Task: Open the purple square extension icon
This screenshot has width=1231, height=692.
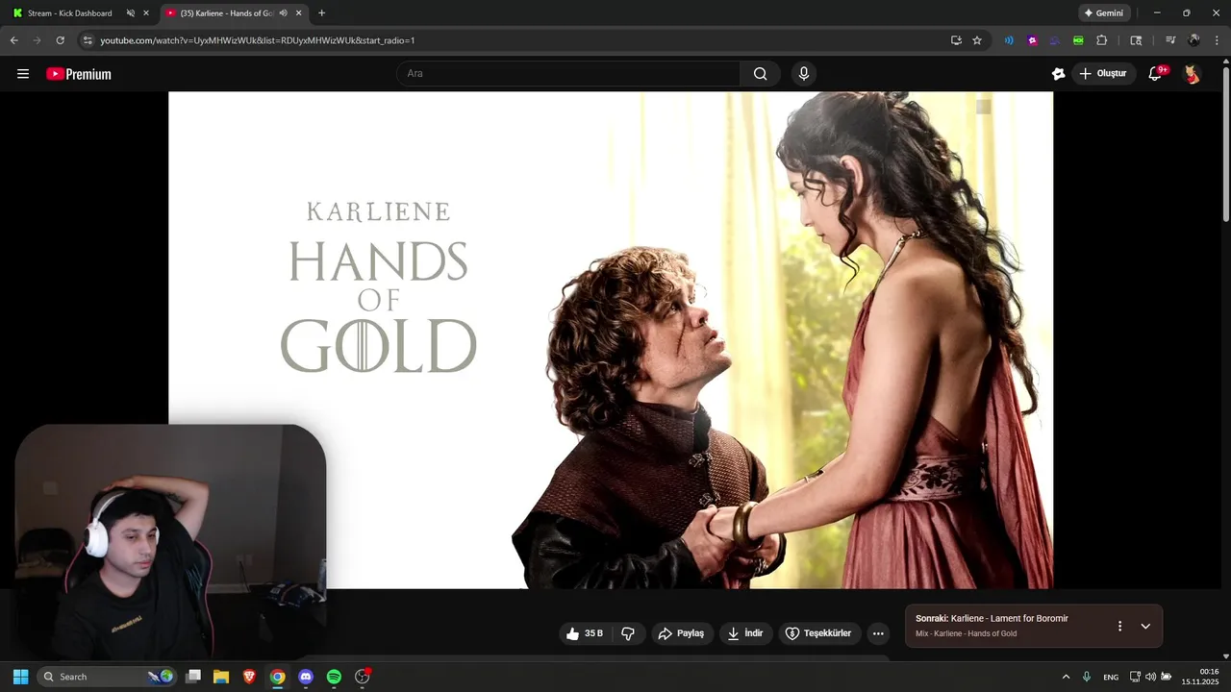Action: (1032, 40)
